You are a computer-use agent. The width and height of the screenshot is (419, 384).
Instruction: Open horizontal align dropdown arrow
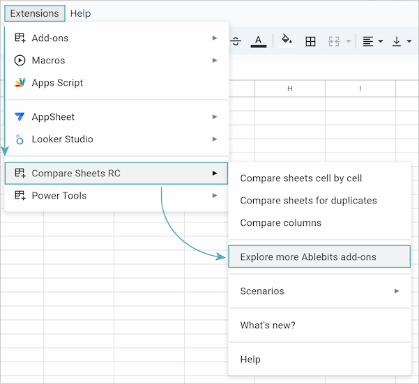click(x=381, y=41)
